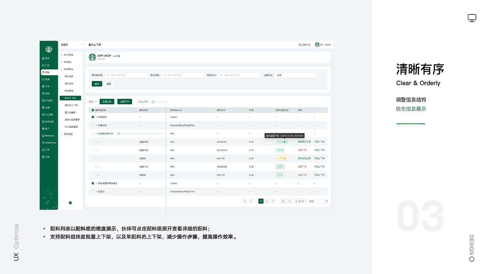This screenshot has width=487, height=274.
Task: Open SPU商品管理 in the submenu
Action: (71, 127)
